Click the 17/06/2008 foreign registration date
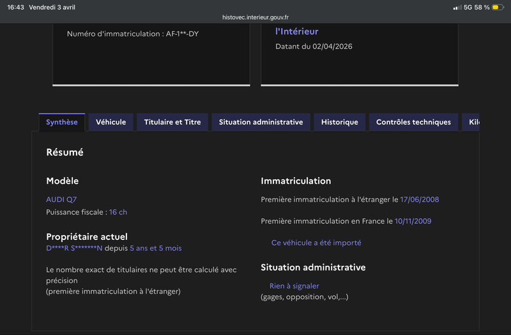511x335 pixels. (x=420, y=199)
